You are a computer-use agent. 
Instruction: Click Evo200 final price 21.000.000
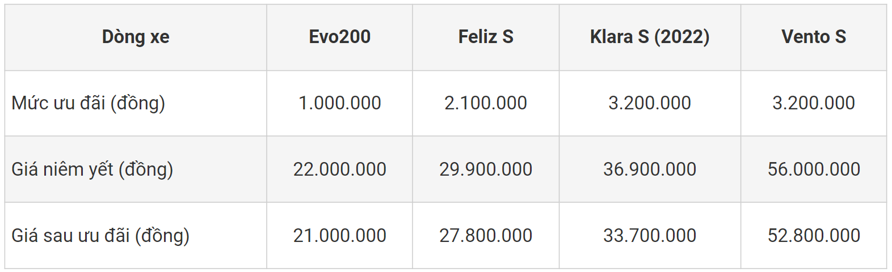click(339, 236)
